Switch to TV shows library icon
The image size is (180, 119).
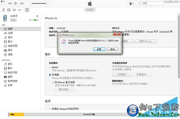(x=14, y=10)
